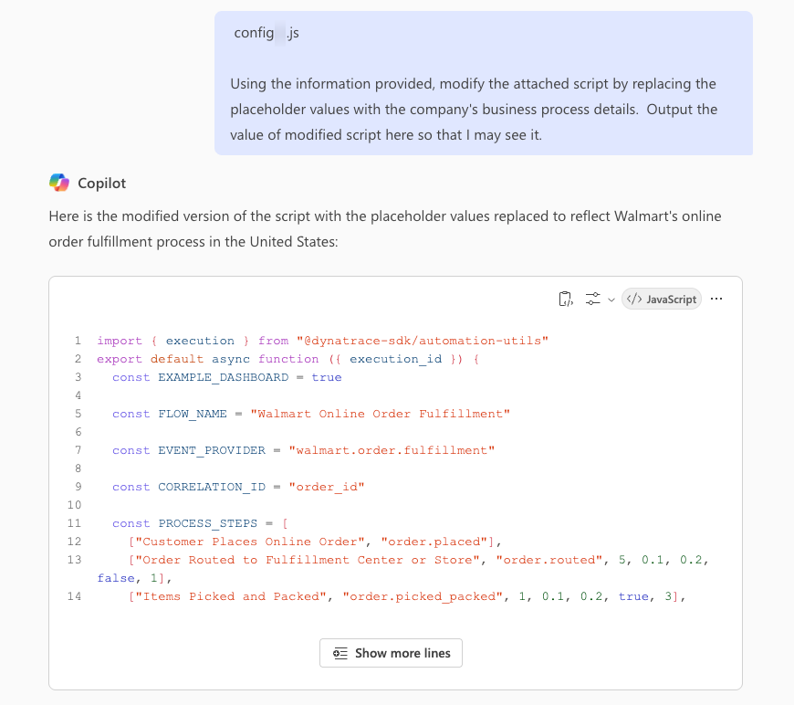Click the PROCESS_STEPS constant name

(x=207, y=523)
